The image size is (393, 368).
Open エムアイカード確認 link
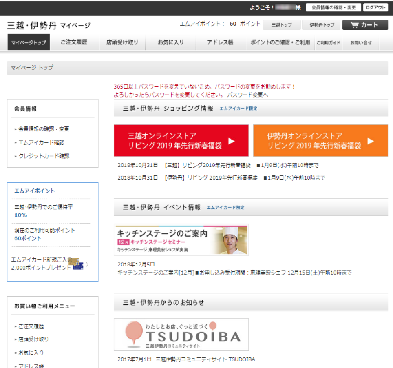pyautogui.click(x=41, y=142)
